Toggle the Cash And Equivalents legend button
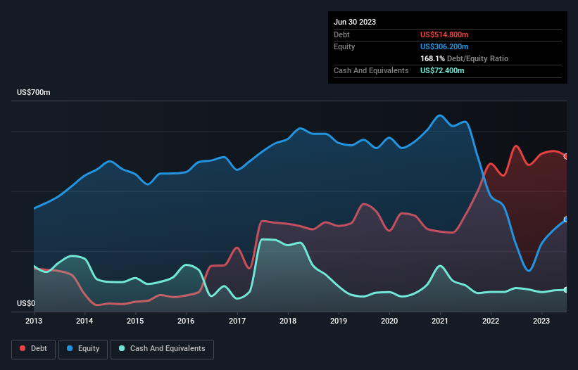 (x=162, y=349)
